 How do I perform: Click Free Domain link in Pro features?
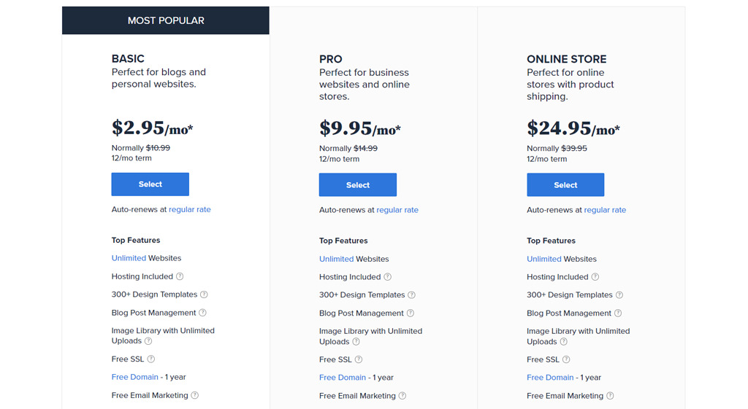click(x=343, y=378)
